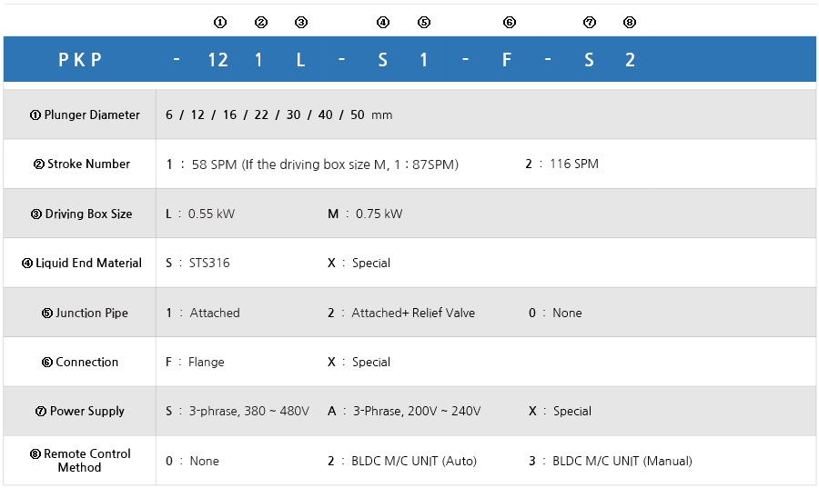819x488 pixels.
Task: Click the circled number 2 above the blue banner
Action: click(x=261, y=22)
